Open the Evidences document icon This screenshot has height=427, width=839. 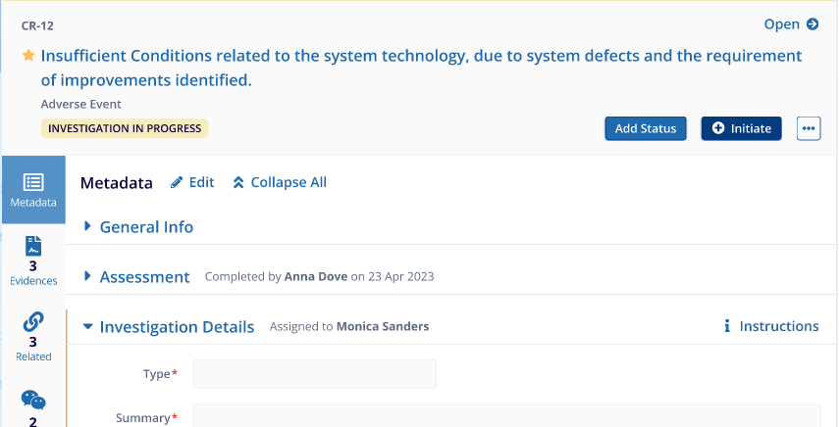click(33, 246)
